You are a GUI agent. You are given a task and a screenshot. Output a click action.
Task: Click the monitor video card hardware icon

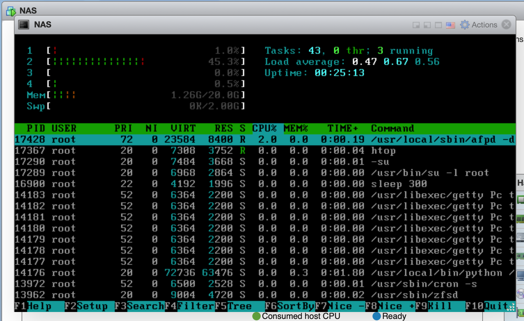click(521, 276)
